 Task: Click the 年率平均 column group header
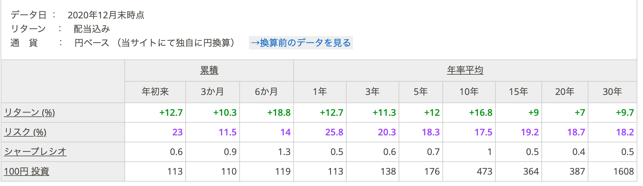(465, 70)
